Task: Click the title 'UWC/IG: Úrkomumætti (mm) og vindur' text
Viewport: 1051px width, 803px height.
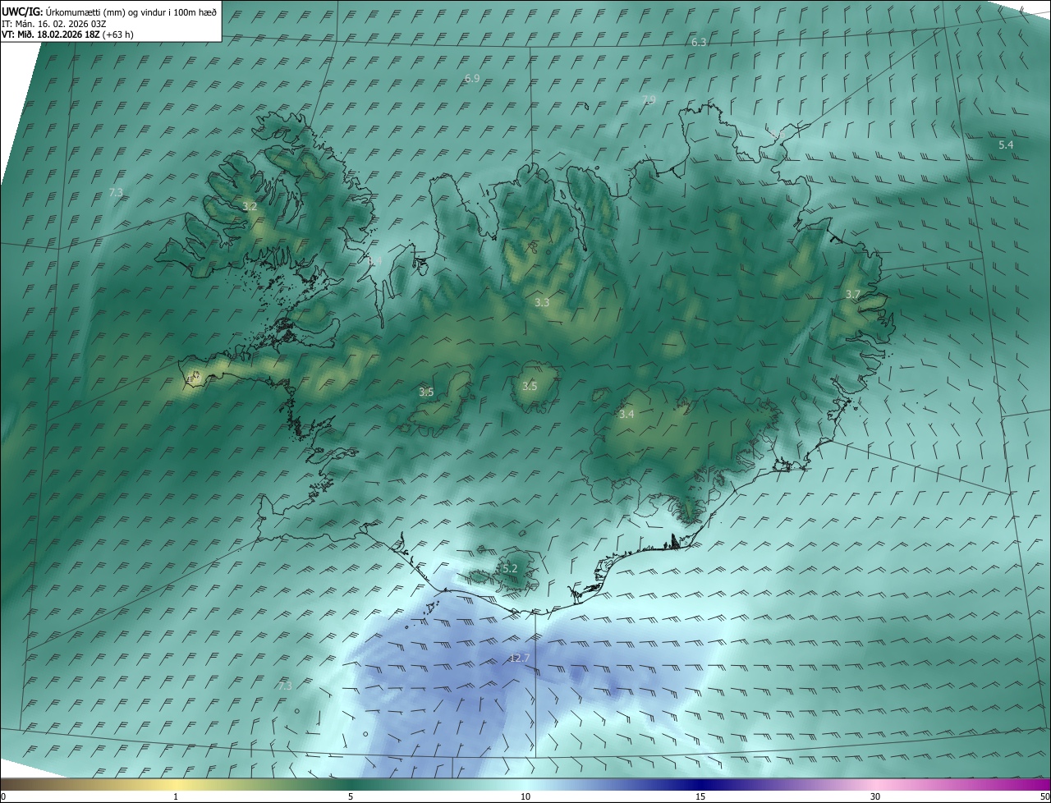Action: pyautogui.click(x=109, y=11)
